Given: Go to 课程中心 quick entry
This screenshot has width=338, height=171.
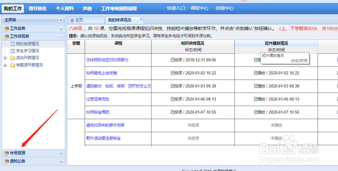Looking at the screenshot, I should coord(199,8).
